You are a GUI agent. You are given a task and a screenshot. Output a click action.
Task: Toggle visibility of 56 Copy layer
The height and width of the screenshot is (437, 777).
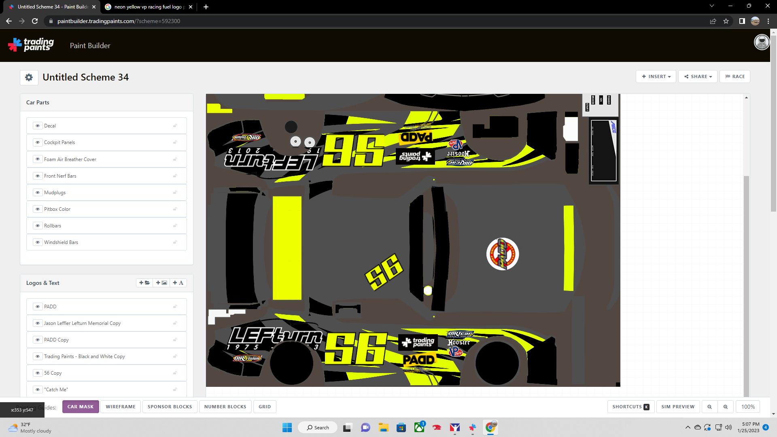point(38,373)
